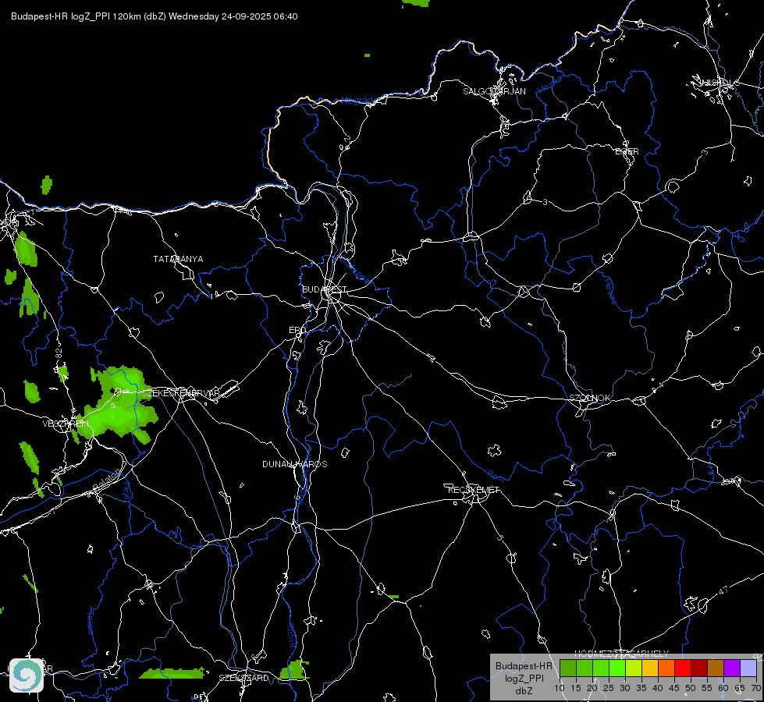Select the 35-40 dBZ yellow legend swatch

click(x=650, y=668)
